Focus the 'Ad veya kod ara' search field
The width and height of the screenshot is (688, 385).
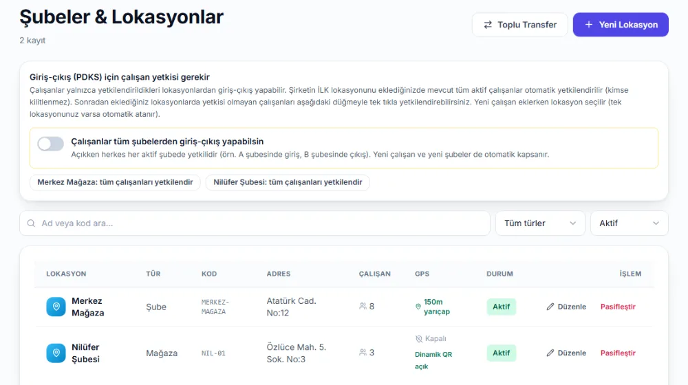pos(255,223)
